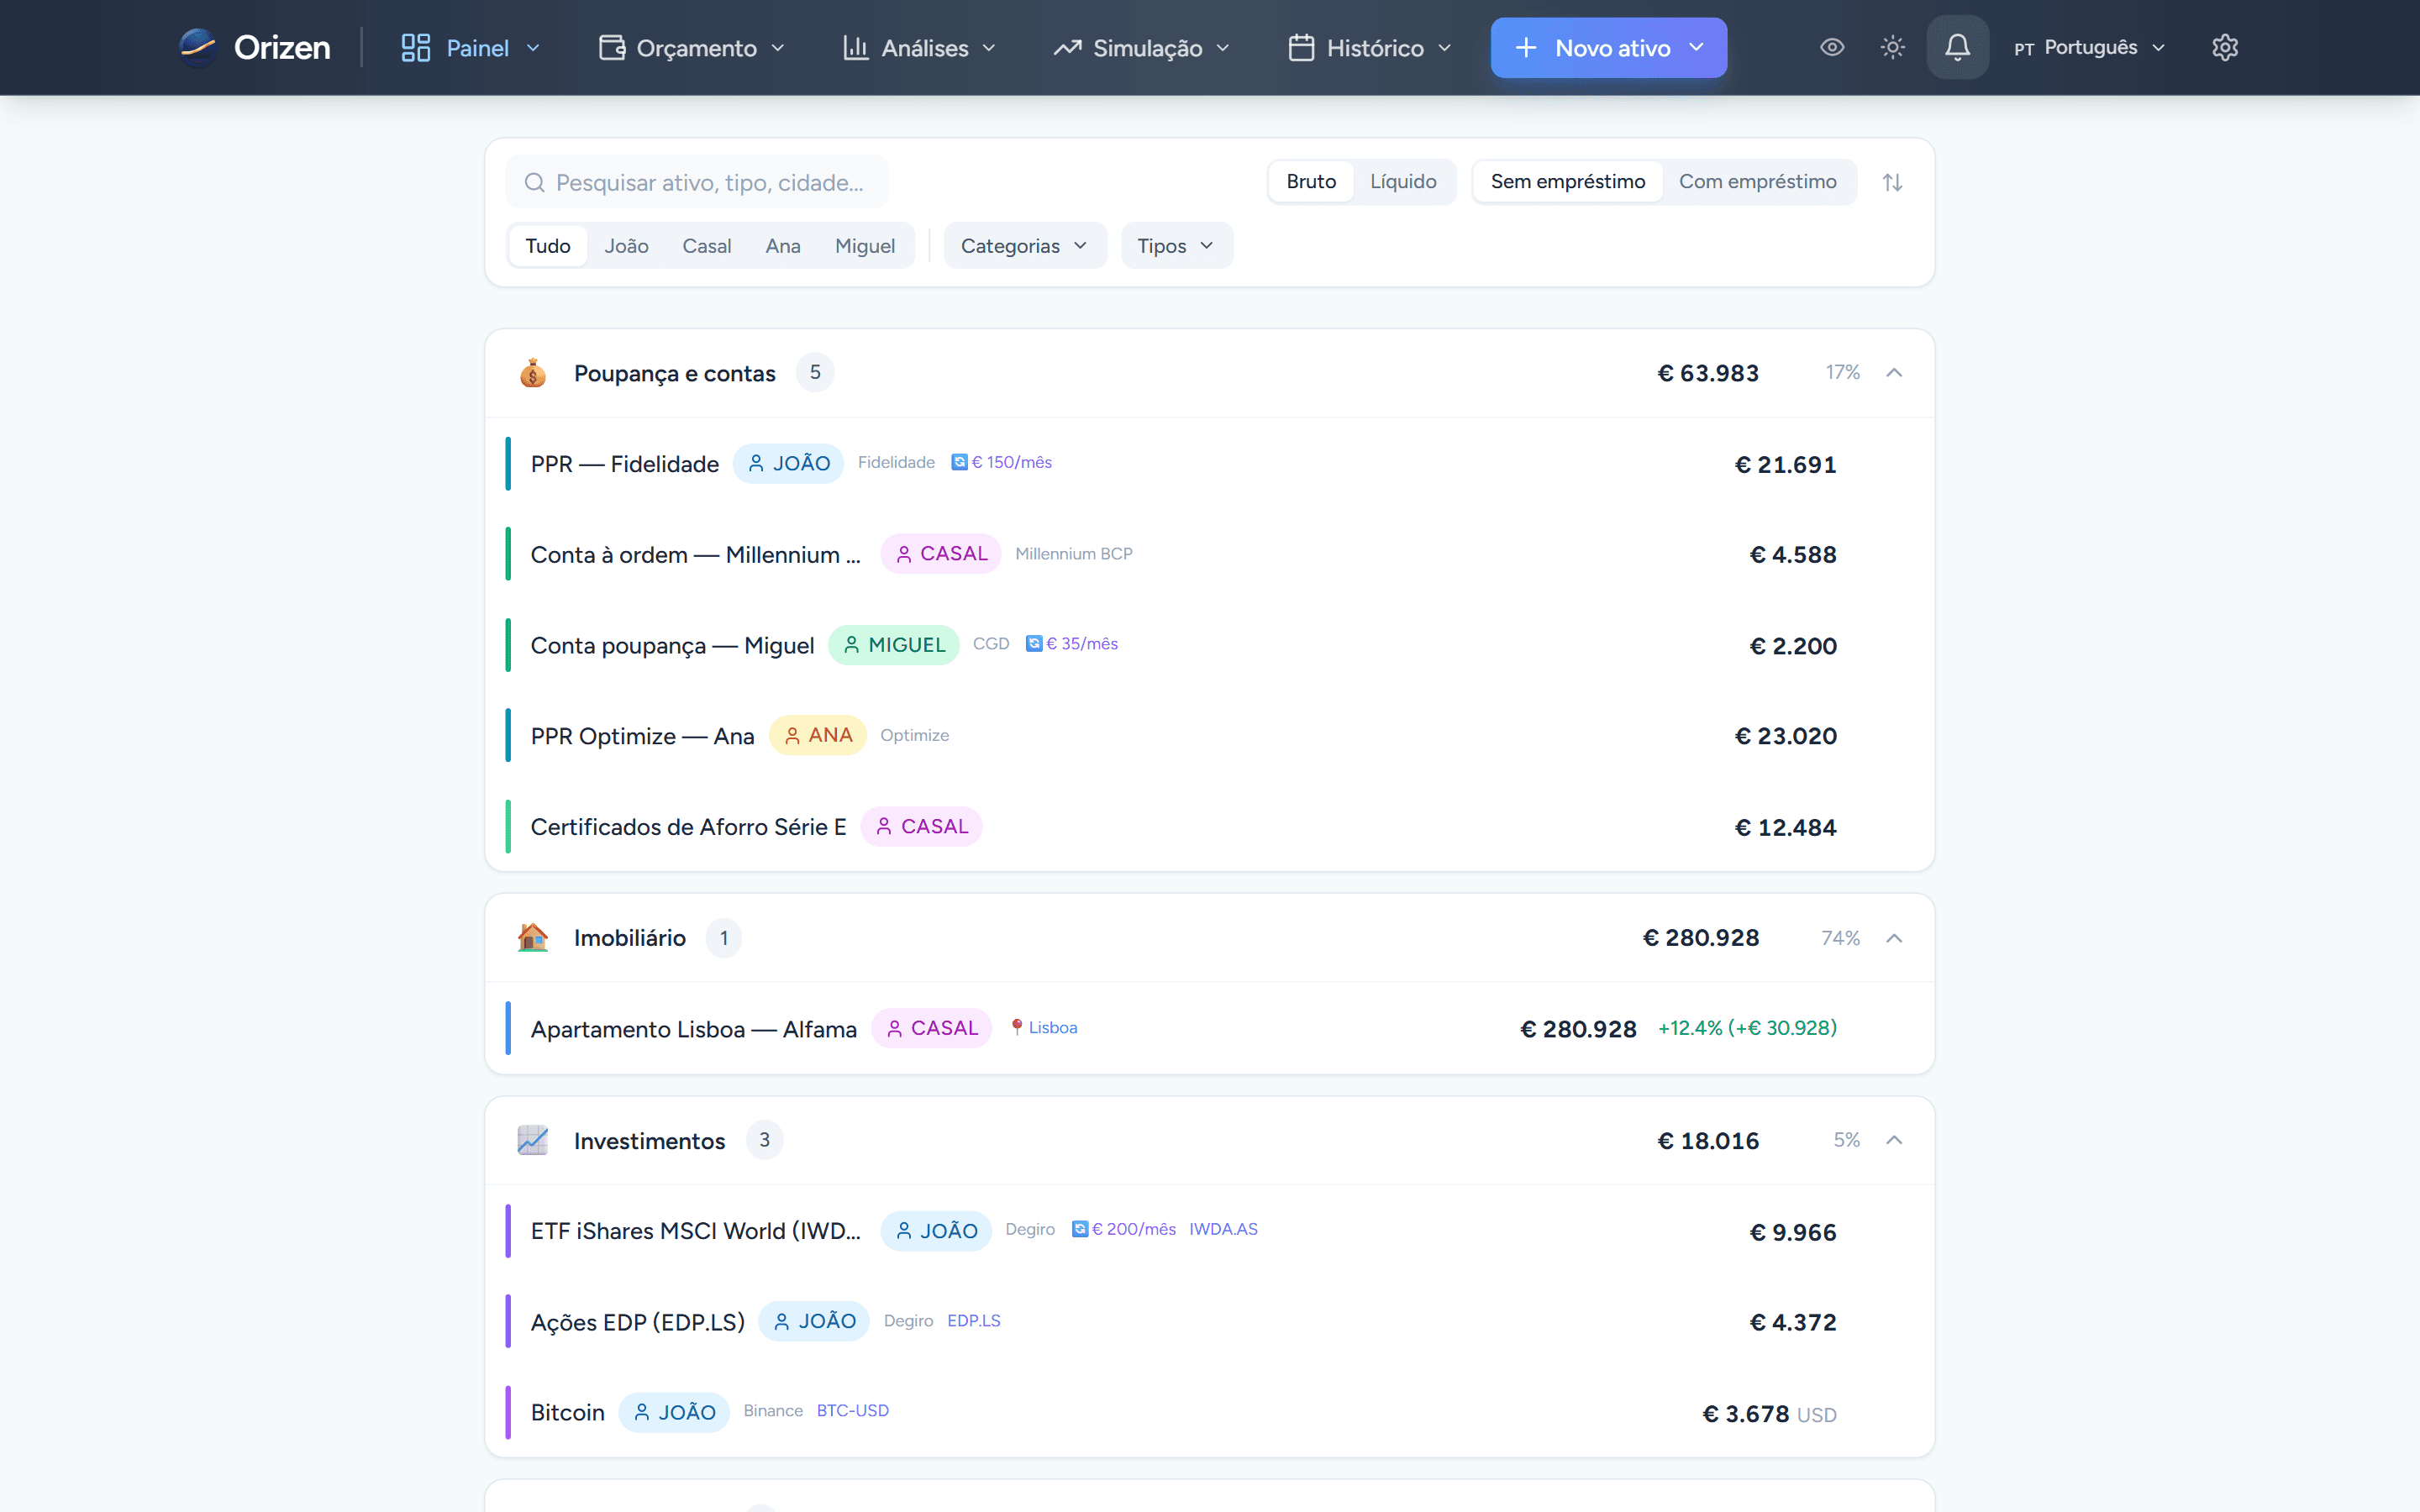Click the € 63.983 category total
This screenshot has height=1512, width=2420.
pos(1708,373)
